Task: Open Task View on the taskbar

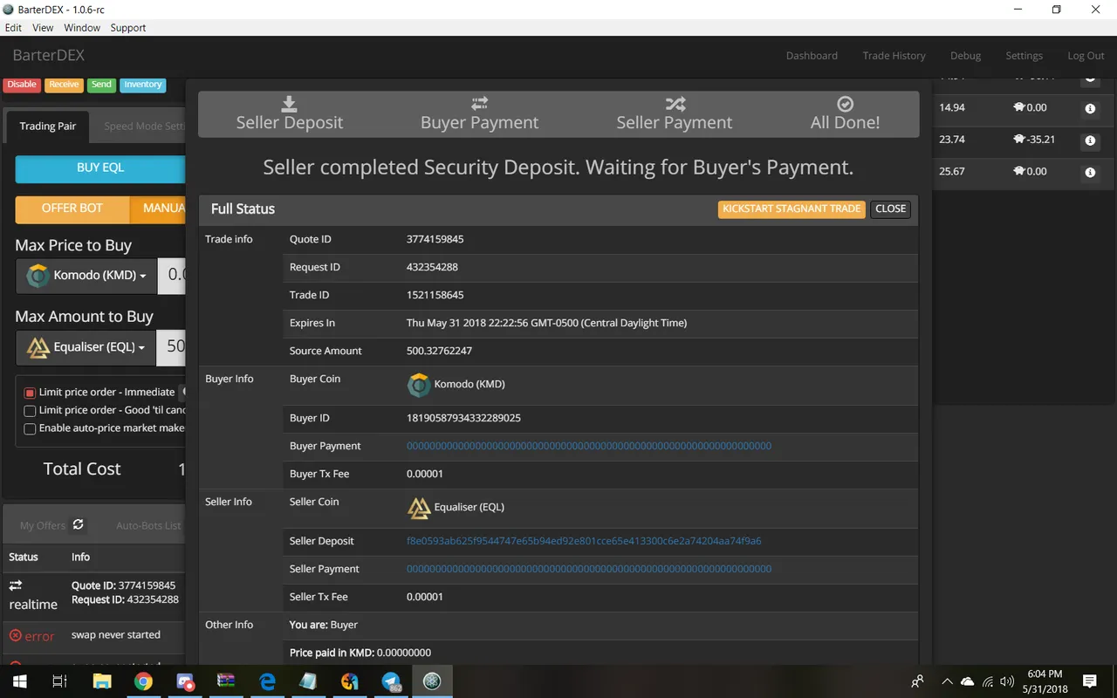Action: [x=59, y=681]
